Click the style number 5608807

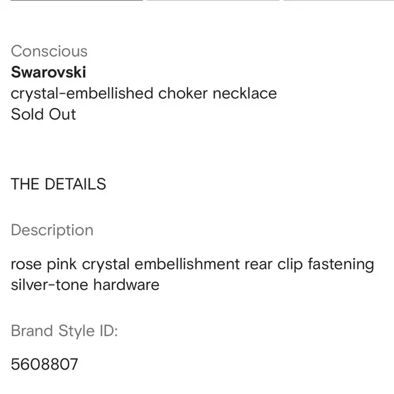(x=44, y=364)
